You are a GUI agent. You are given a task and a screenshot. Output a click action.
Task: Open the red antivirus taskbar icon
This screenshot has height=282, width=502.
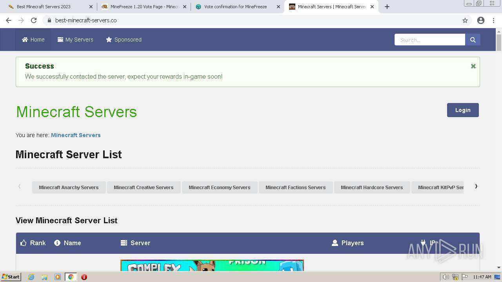(x=84, y=277)
